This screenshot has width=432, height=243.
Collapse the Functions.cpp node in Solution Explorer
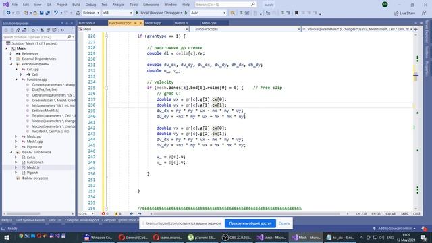click(x=16, y=80)
